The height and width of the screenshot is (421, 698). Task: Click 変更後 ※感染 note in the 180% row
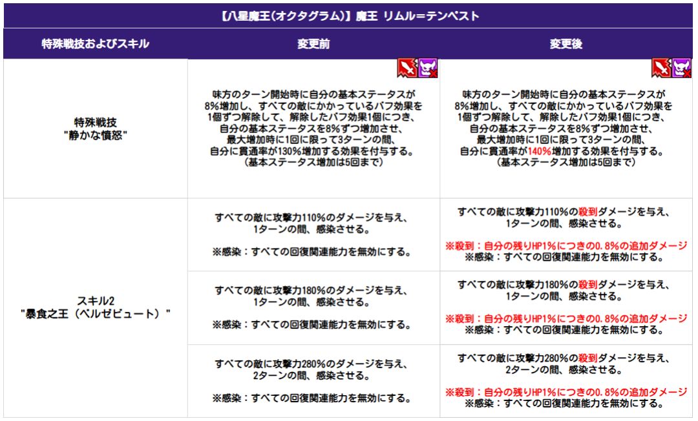click(564, 330)
